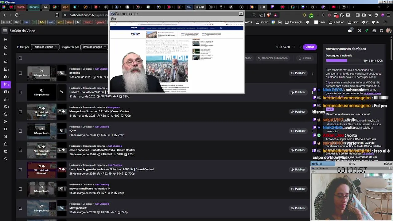Open the voz bookmark in the bookmarks bar
The height and width of the screenshot is (221, 393).
(x=51, y=22)
